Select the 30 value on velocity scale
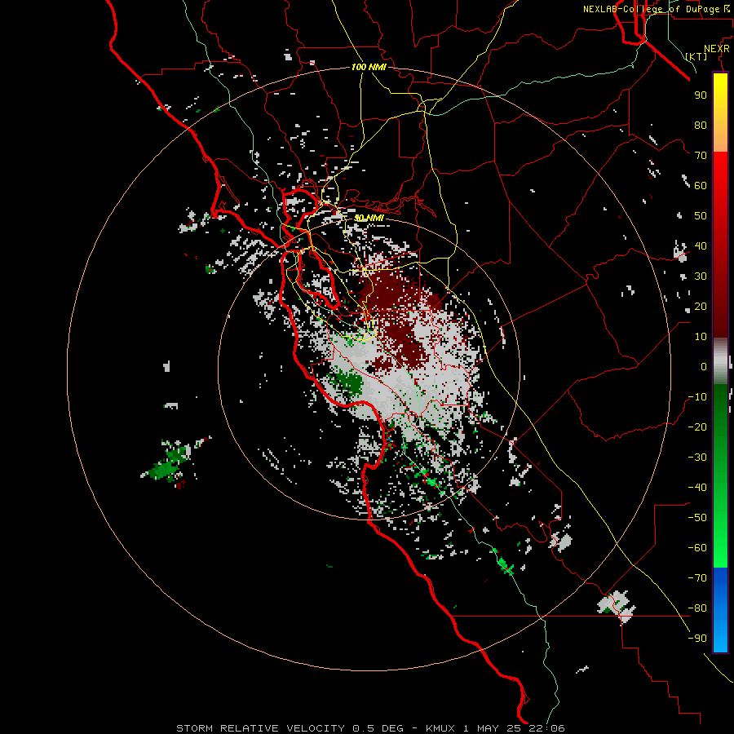The height and width of the screenshot is (734, 734). pyautogui.click(x=701, y=276)
